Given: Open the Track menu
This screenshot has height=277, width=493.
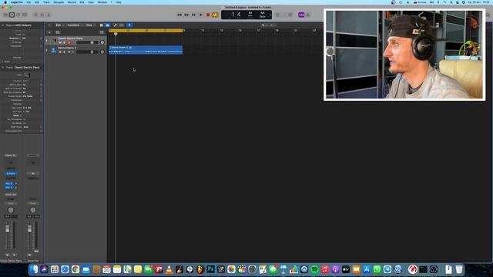Looking at the screenshot, I should [46, 2].
